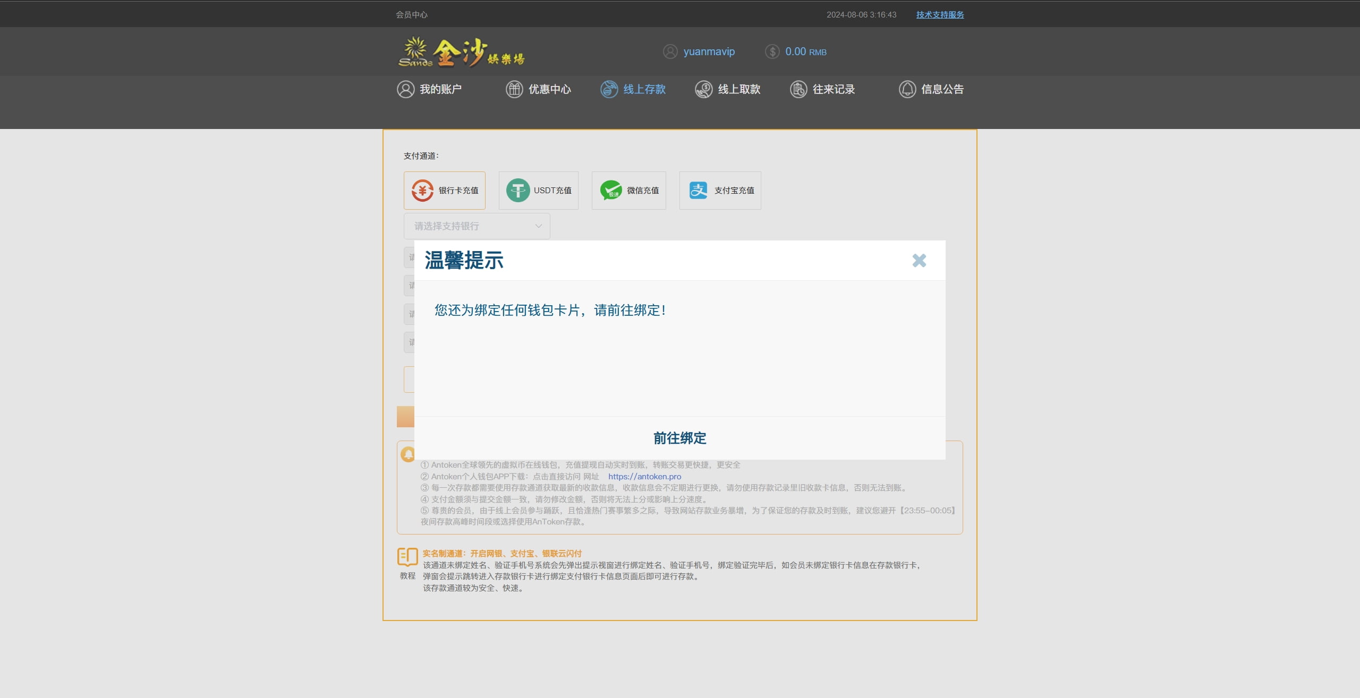Viewport: 1360px width, 698px height.
Task: Click the 前往绑定 button
Action: click(679, 438)
